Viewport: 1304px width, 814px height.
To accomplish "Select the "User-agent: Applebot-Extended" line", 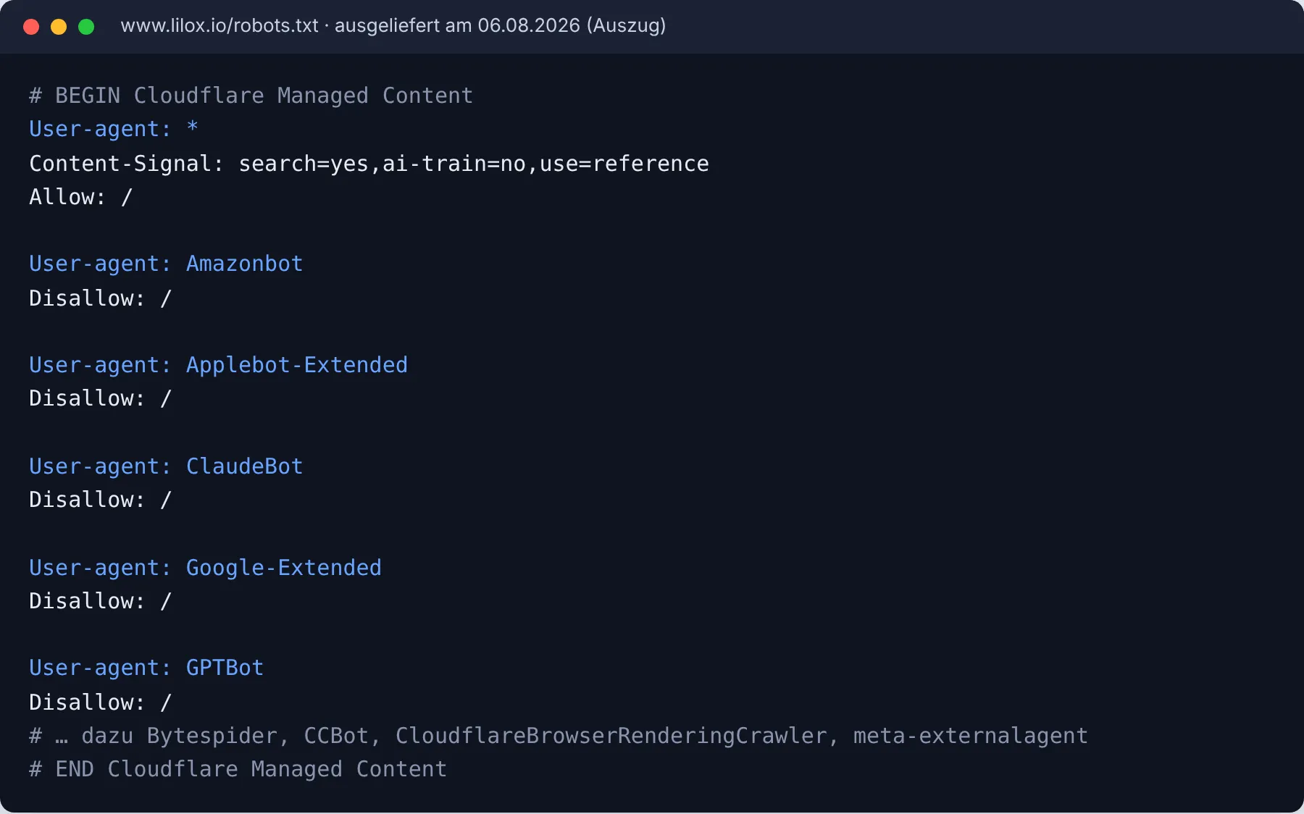I will click(218, 365).
